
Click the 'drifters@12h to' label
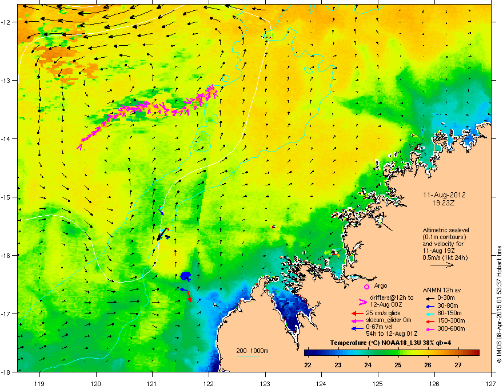392,297
